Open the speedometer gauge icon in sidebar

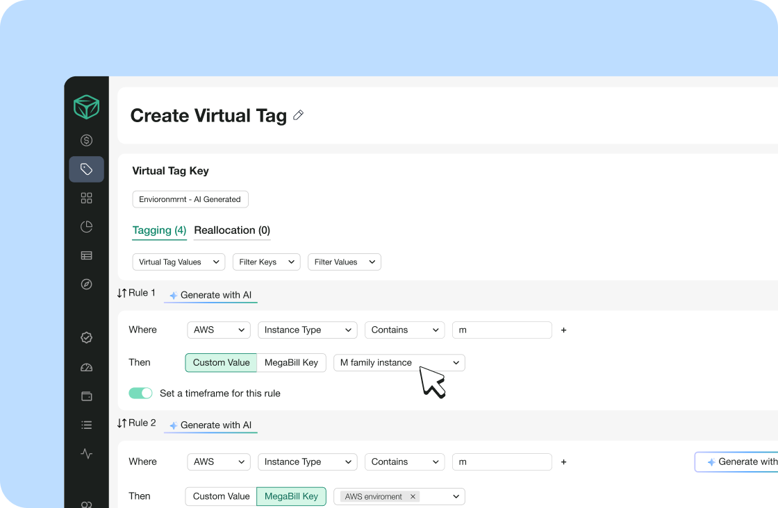tap(86, 368)
